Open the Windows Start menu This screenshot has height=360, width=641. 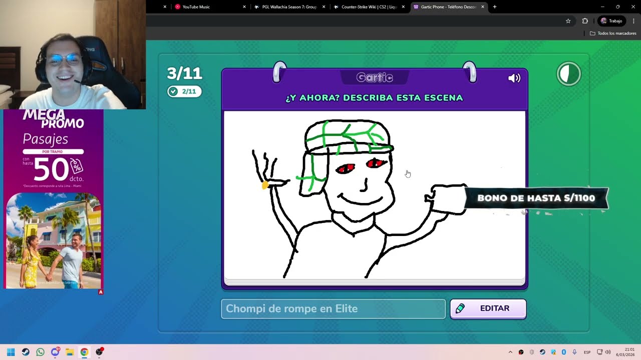[x=11, y=352]
